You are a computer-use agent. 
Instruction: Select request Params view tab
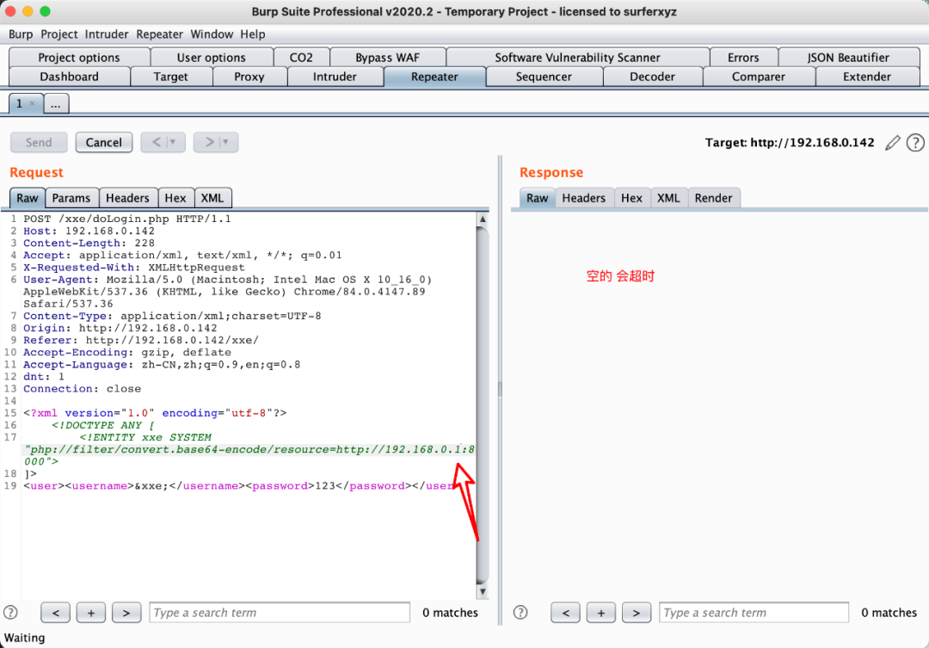(71, 198)
